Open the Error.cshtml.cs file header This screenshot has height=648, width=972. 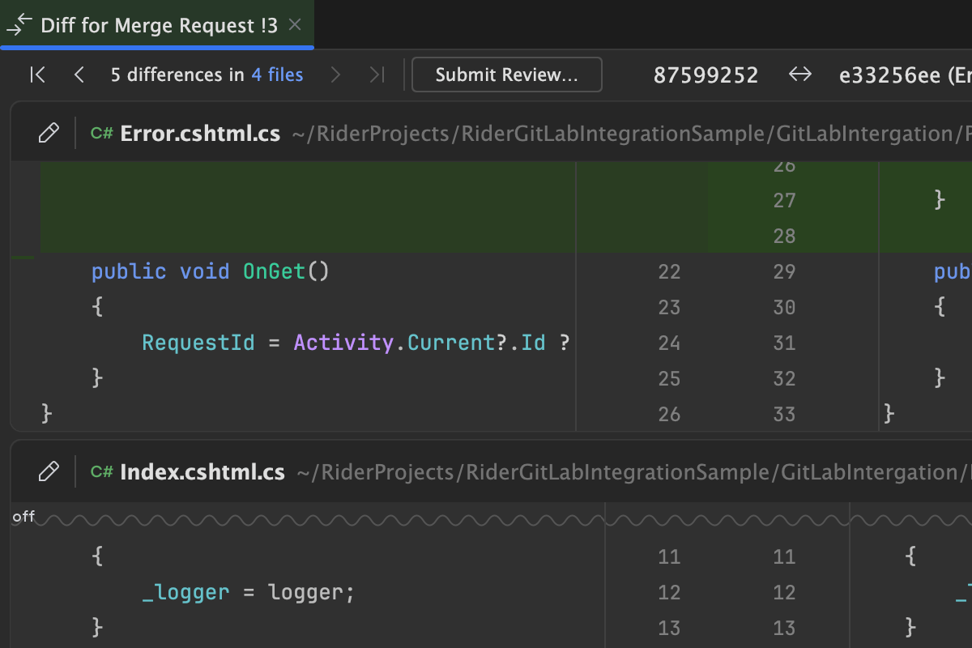point(200,134)
